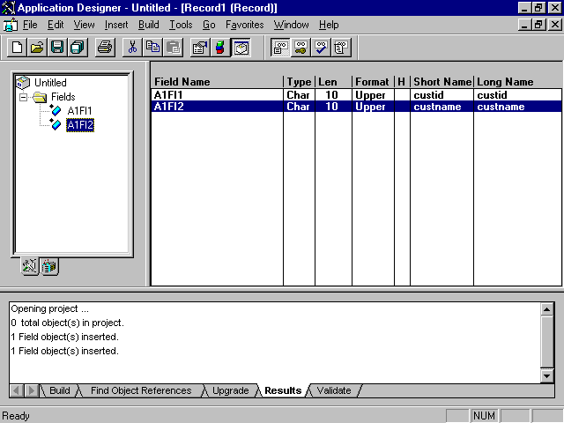
Task: Select the Untitled project label
Action: pyautogui.click(x=50, y=83)
